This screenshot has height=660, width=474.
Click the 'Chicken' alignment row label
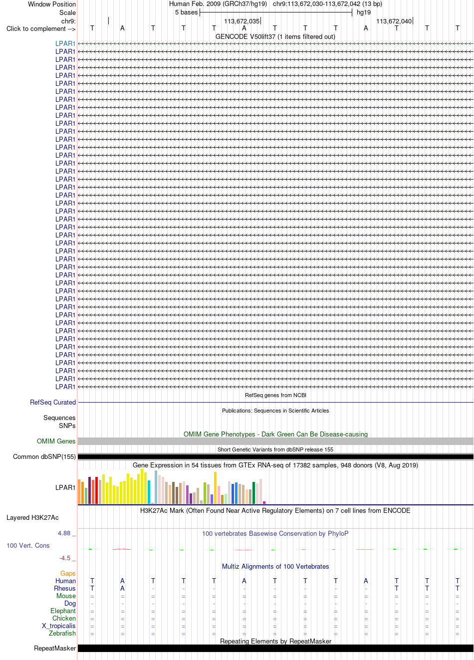point(64,618)
